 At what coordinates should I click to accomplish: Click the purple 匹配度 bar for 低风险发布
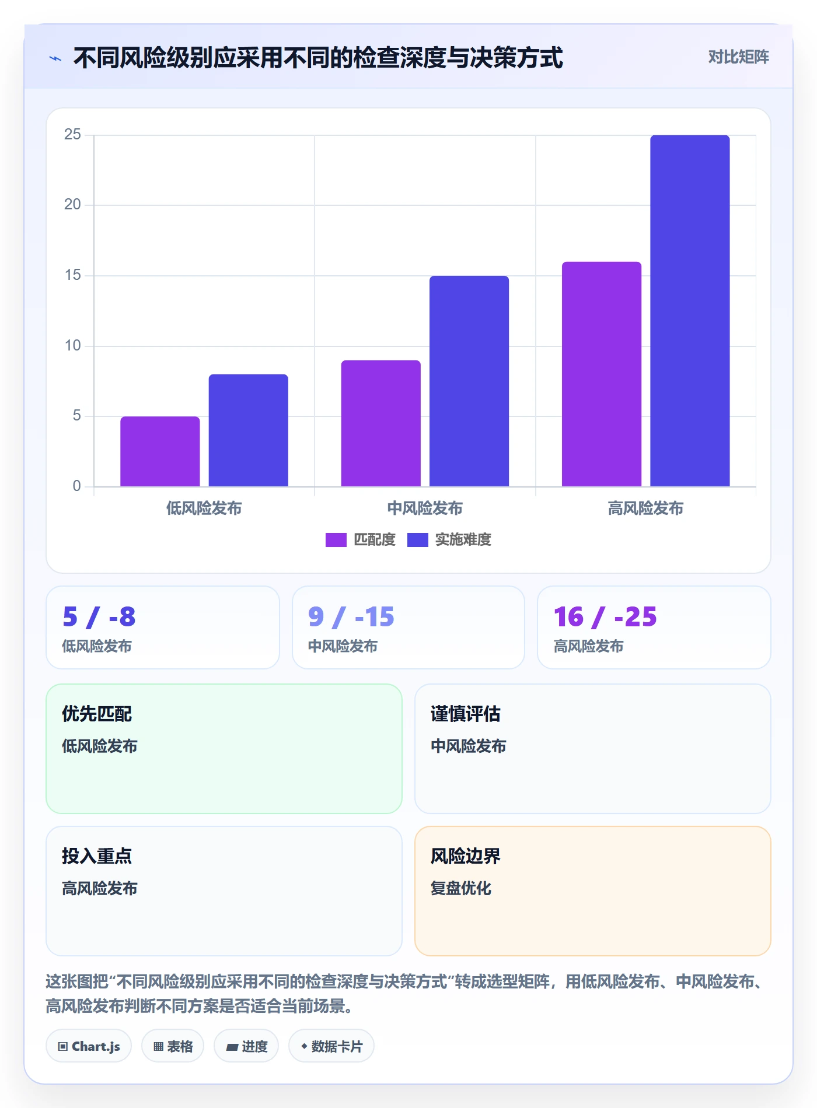(x=160, y=451)
